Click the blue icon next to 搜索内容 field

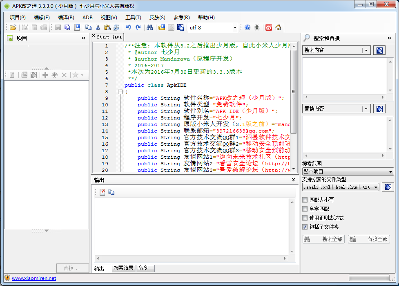coord(379,50)
